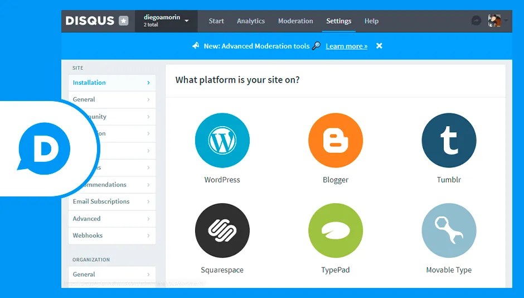Open the Analytics tab
524x298 pixels.
click(251, 21)
